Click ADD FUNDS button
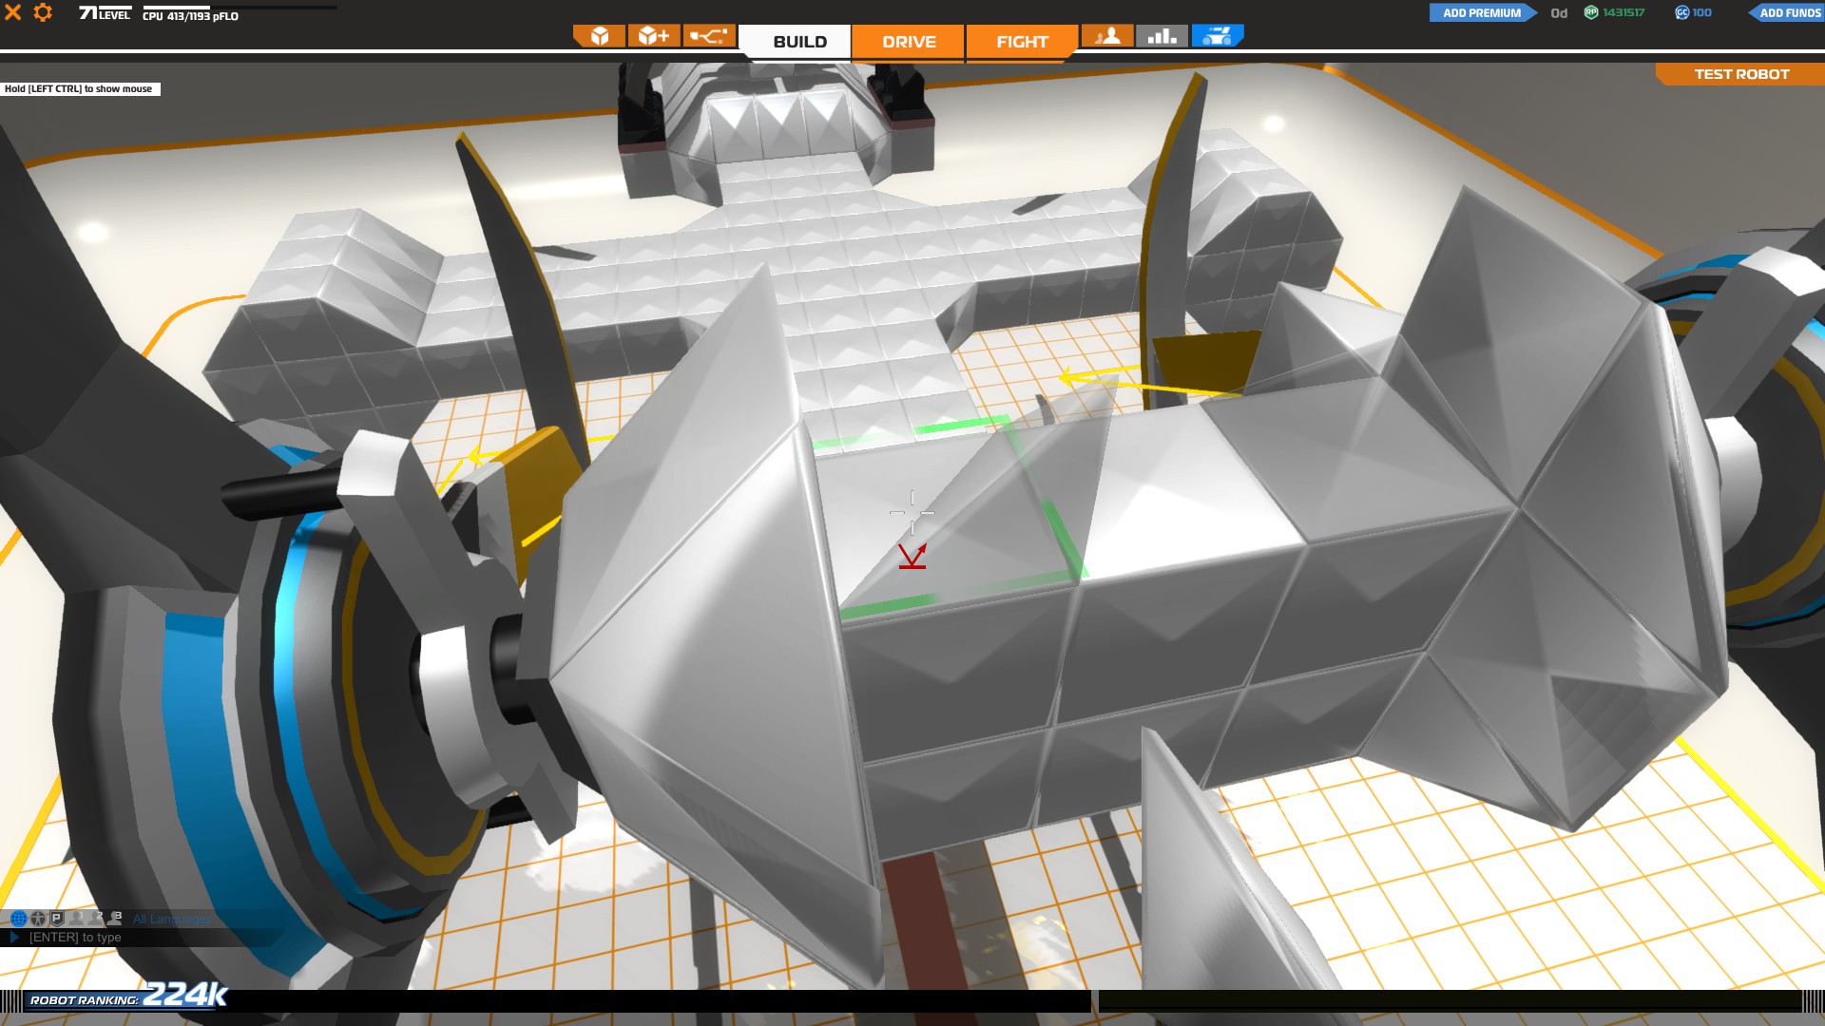1825x1026 pixels. (x=1789, y=12)
